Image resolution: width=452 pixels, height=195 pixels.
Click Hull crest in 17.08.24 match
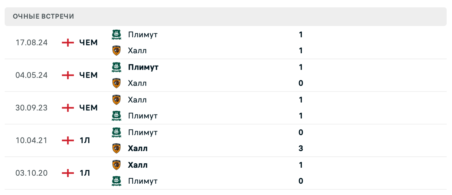116,51
